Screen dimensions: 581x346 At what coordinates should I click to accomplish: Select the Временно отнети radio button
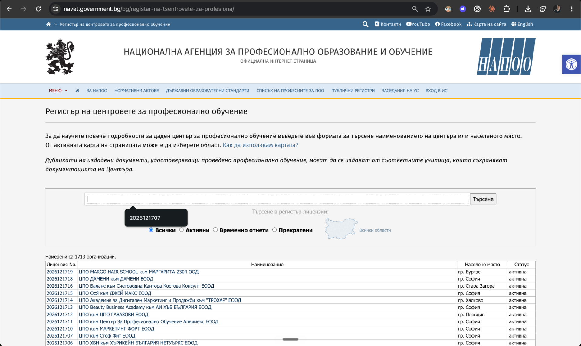215,230
